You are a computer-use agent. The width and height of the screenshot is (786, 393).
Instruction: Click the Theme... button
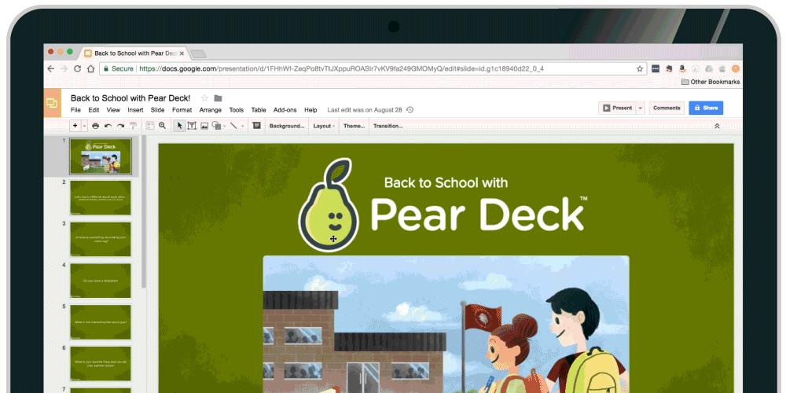pos(354,126)
